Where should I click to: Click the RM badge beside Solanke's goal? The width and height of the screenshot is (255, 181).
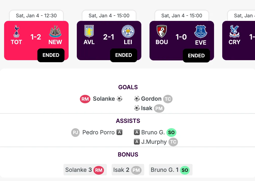(x=85, y=99)
